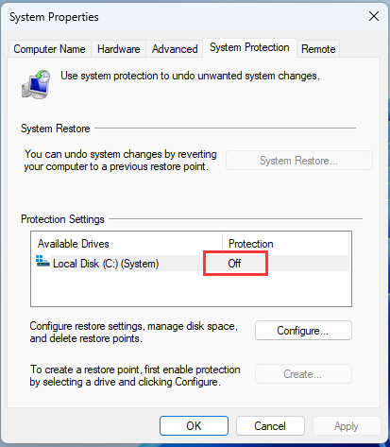The image size is (390, 447).
Task: Open Configure... restore settings
Action: 303,331
